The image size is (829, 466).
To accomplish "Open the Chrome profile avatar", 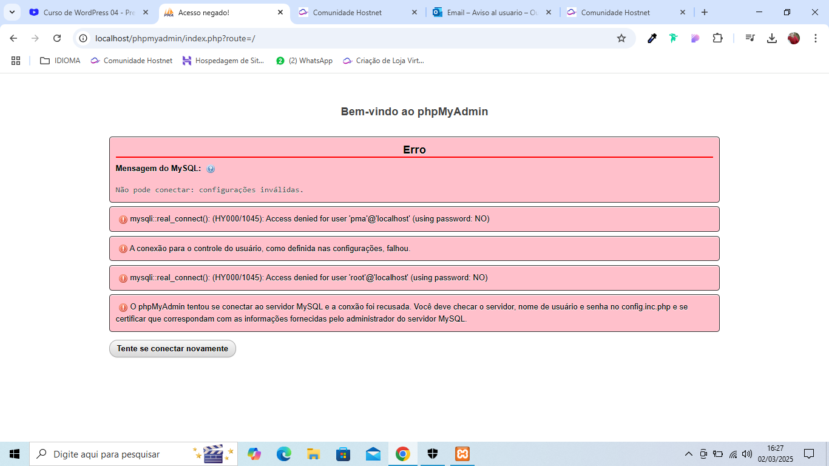I will 794,38.
